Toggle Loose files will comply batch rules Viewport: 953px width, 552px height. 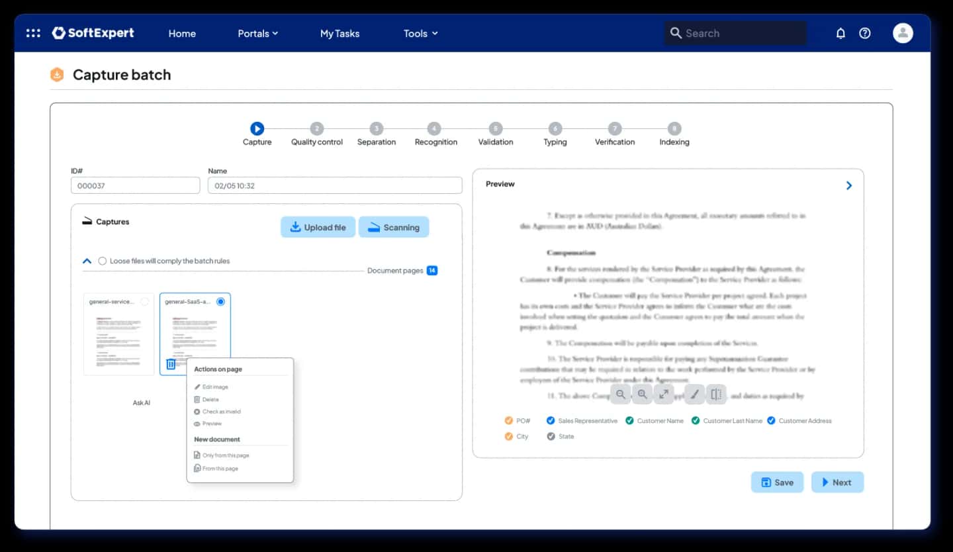pos(102,261)
